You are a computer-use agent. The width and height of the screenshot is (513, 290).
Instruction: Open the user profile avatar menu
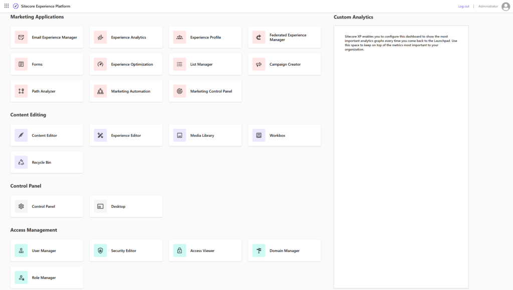pyautogui.click(x=505, y=6)
